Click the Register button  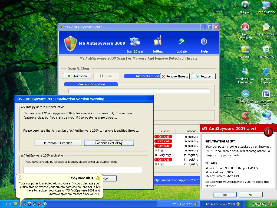(204, 76)
